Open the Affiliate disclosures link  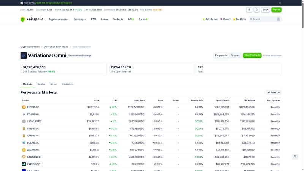click(x=272, y=55)
